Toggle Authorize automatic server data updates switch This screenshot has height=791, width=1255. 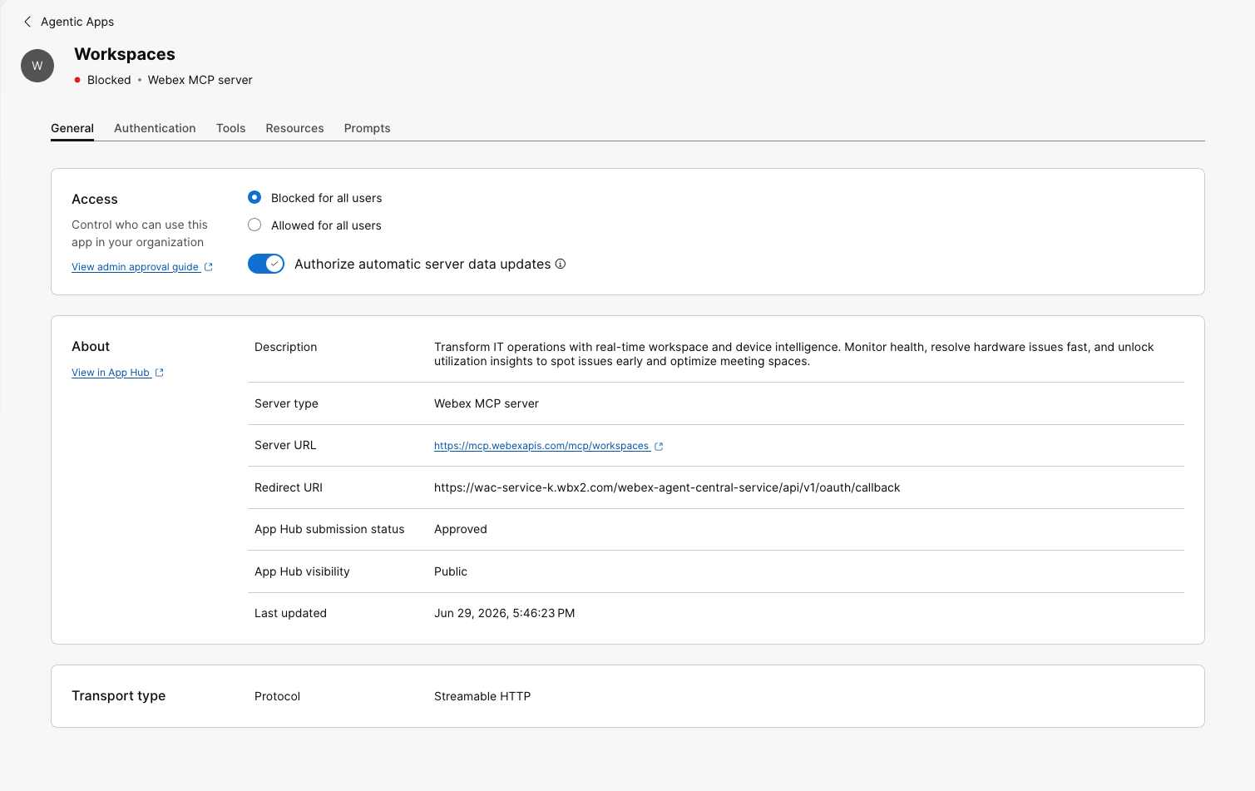pyautogui.click(x=266, y=264)
